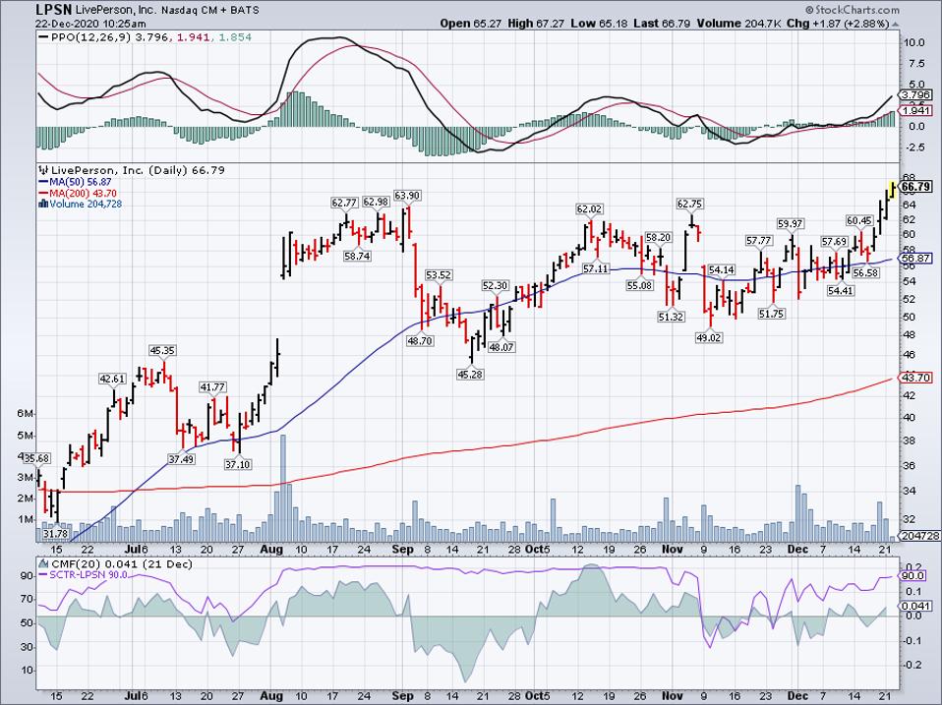Click the MA(50) 56.87 legend entry
This screenshot has width=942, height=705.
[x=81, y=182]
